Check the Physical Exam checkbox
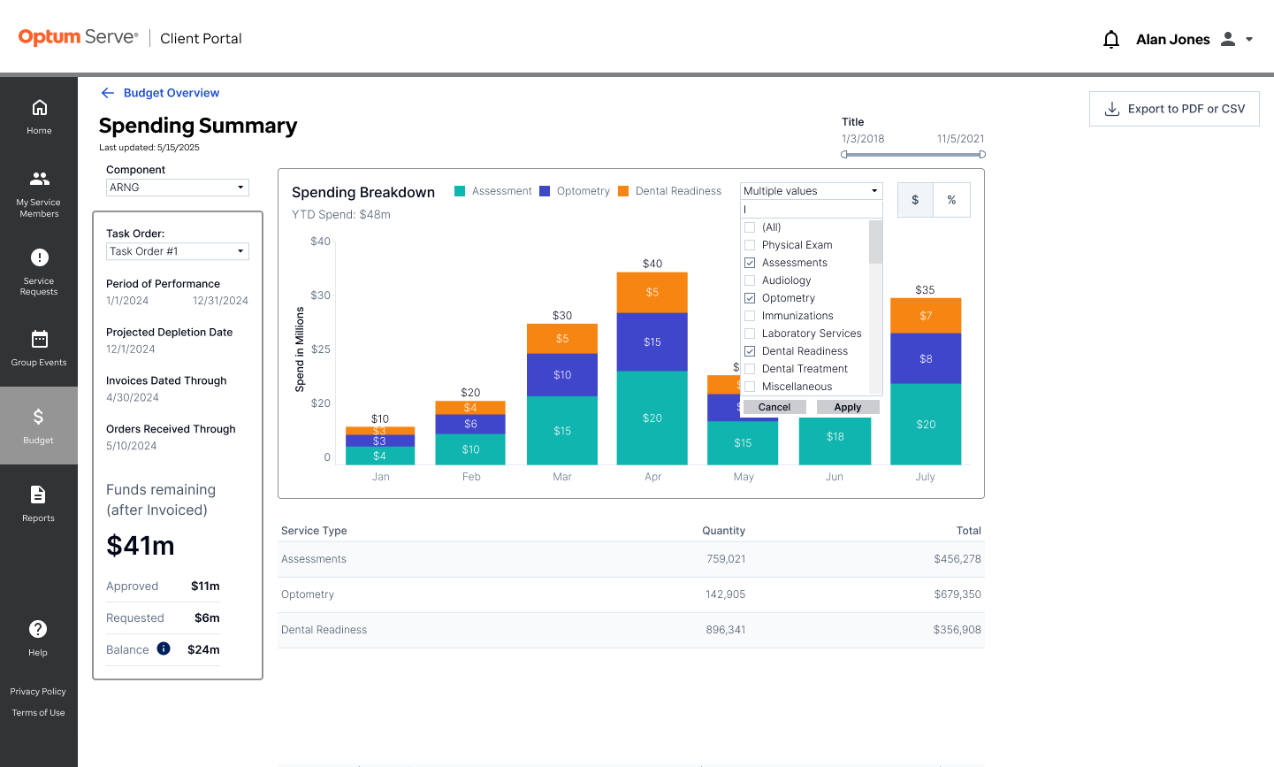Viewport: 1274px width, 767px height. tap(750, 245)
